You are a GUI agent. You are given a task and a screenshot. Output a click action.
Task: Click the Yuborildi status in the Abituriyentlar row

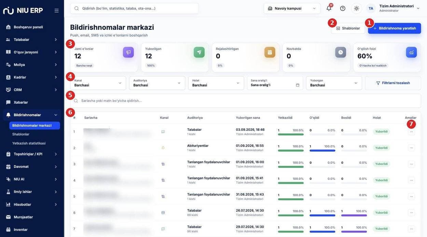tap(382, 148)
